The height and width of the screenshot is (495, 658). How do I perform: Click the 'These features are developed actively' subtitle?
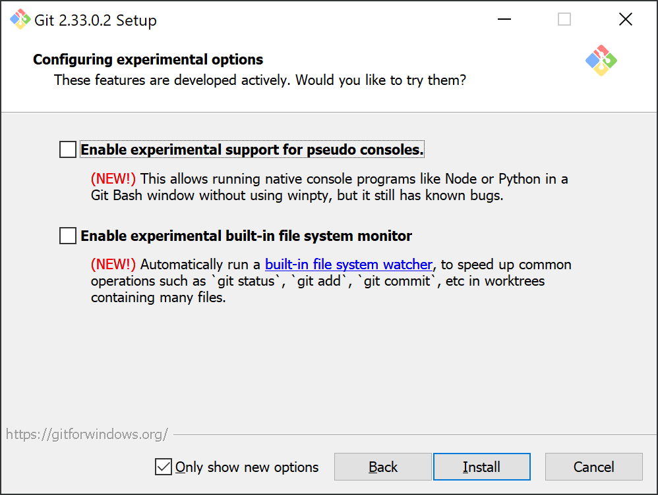coord(260,80)
